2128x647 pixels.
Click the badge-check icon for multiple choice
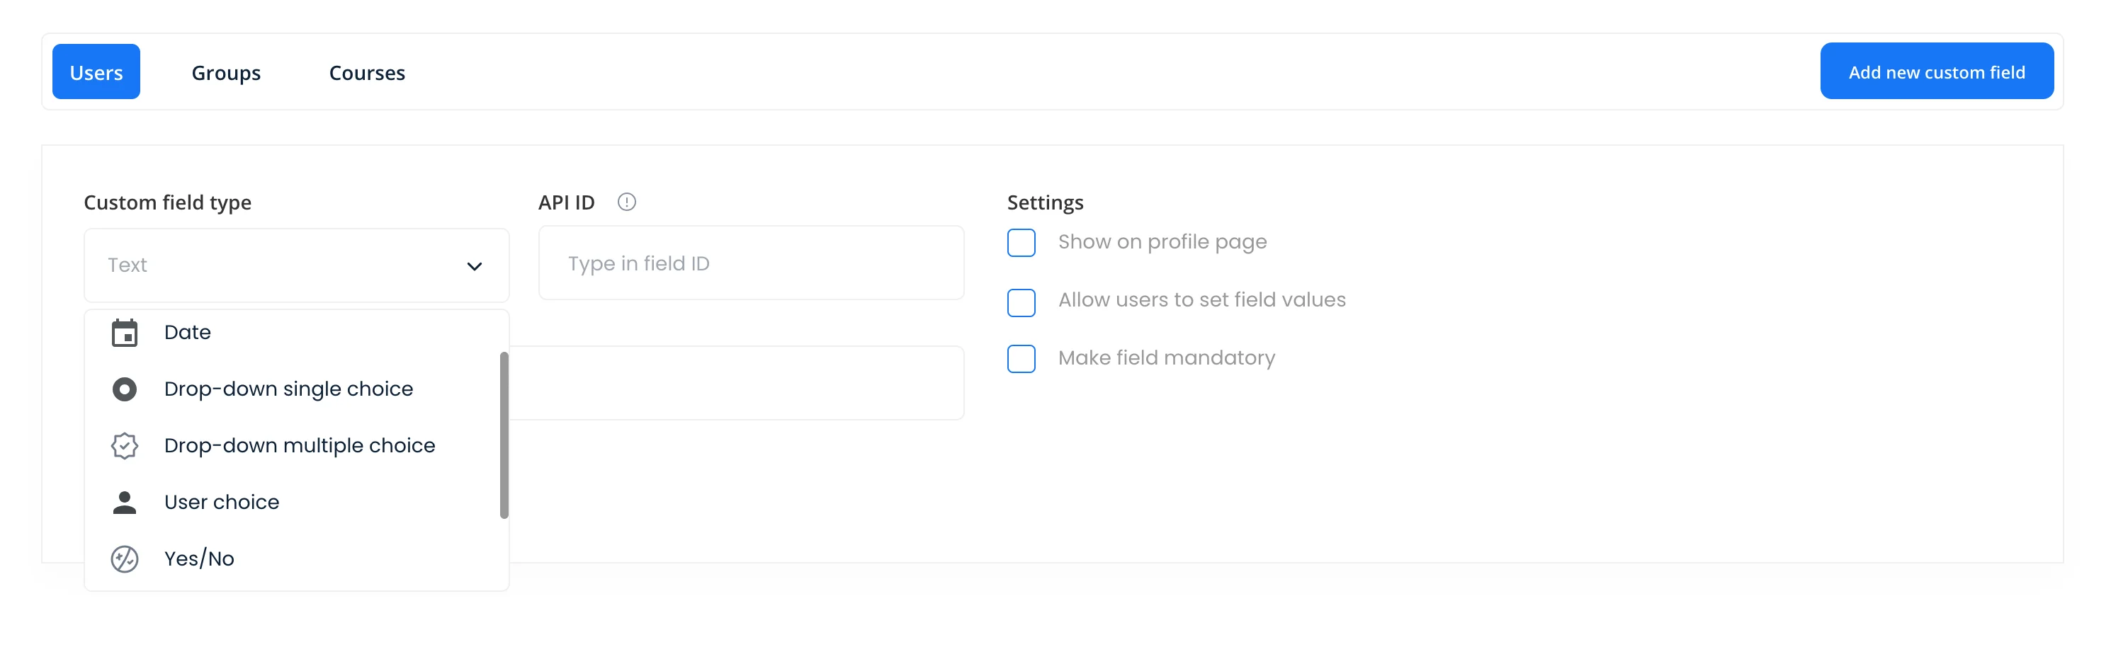(x=125, y=446)
